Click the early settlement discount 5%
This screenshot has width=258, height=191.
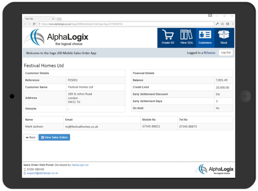click(x=218, y=94)
